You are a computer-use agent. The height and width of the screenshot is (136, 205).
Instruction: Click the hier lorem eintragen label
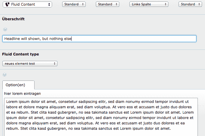(22, 94)
